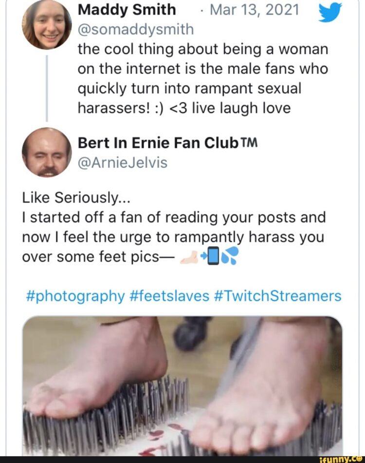365x463 pixels.
Task: Open the attached feet-on-nails photo
Action: tap(182, 385)
